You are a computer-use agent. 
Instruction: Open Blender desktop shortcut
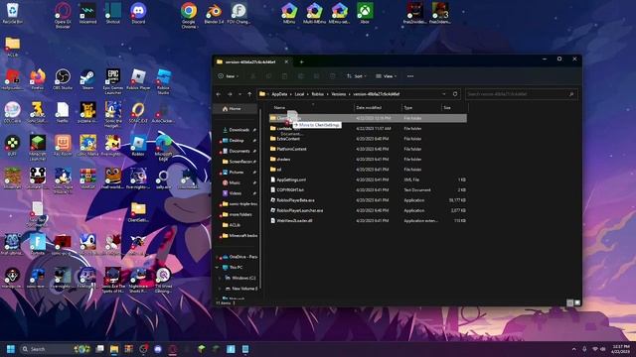tap(214, 13)
